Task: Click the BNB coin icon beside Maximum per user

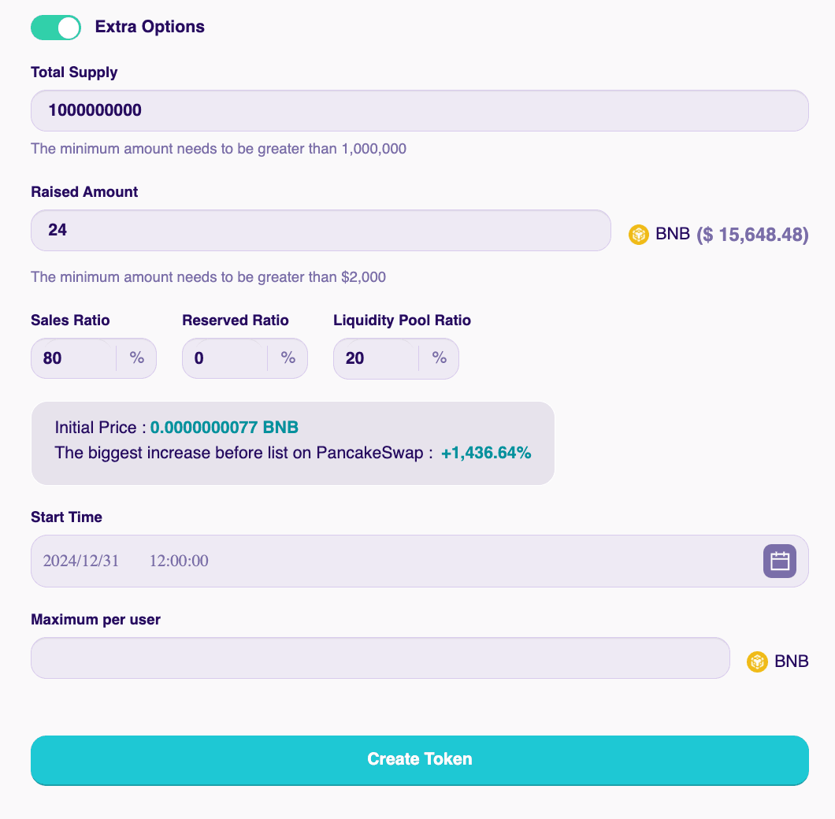Action: 757,661
